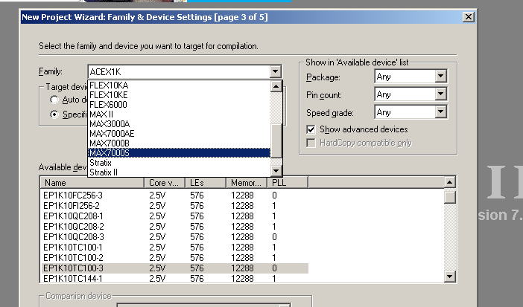Image resolution: width=523 pixels, height=307 pixels.
Task: Pick MAX3000A from the dropdown list
Action: coord(179,124)
